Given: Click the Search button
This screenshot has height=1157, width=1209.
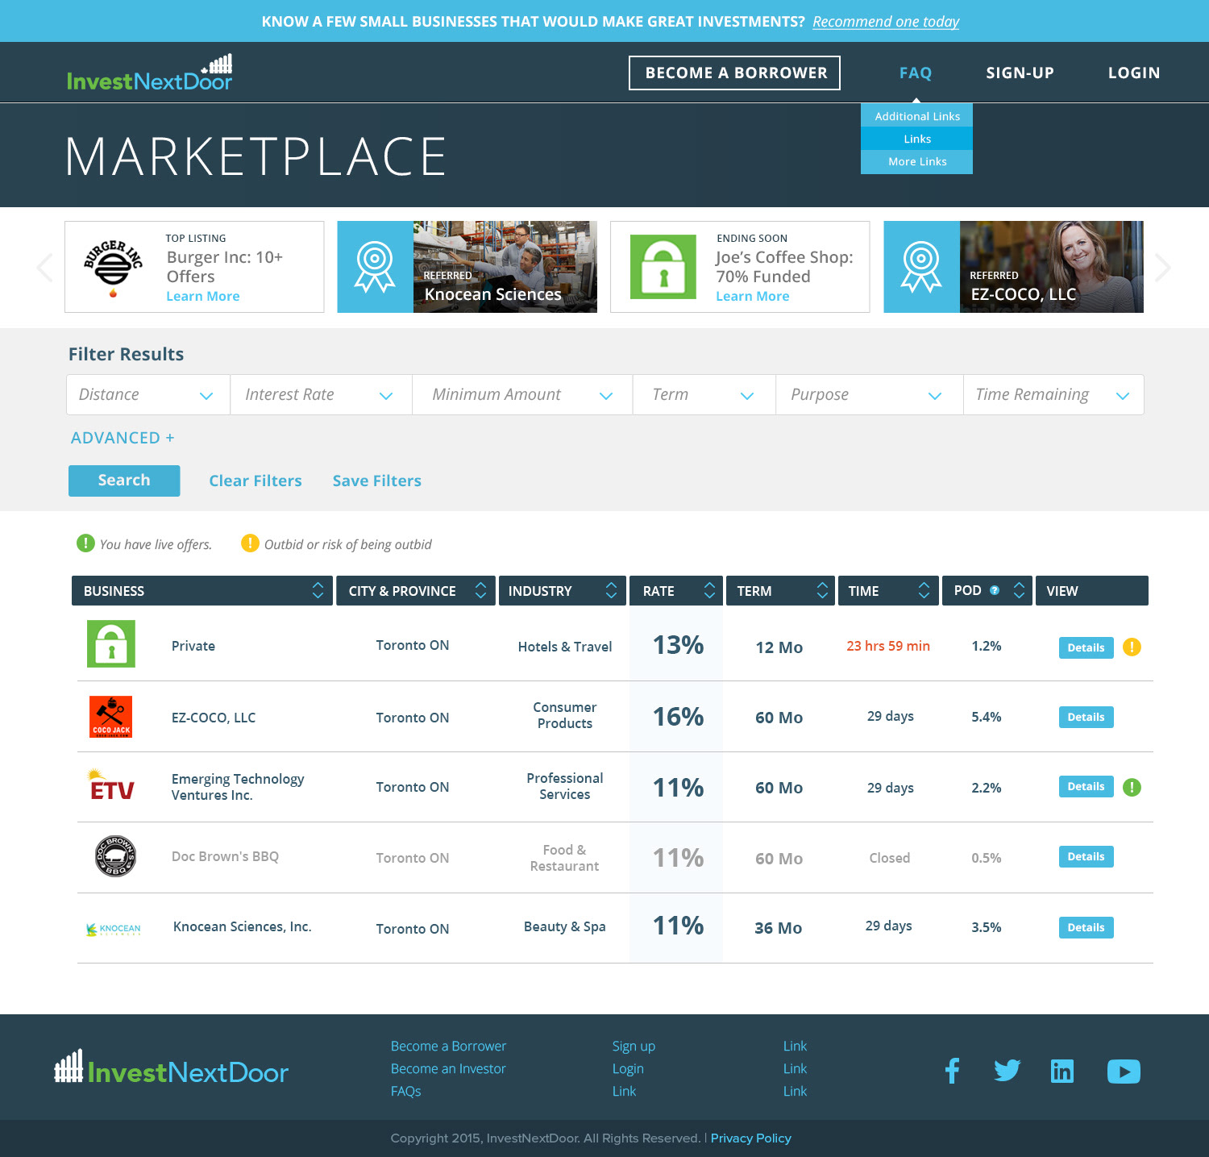Looking at the screenshot, I should click(124, 481).
